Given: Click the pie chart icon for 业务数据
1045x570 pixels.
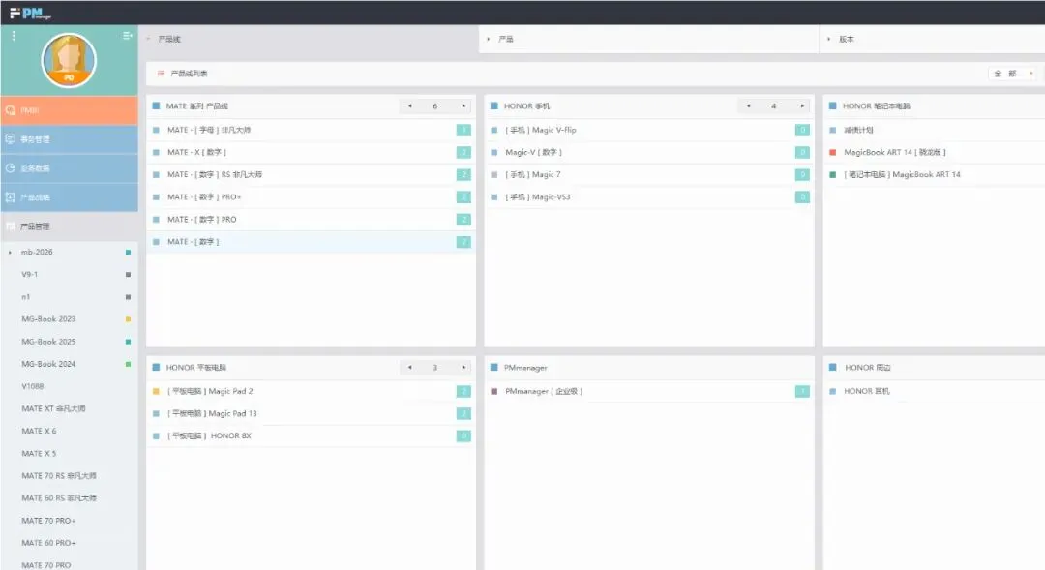Looking at the screenshot, I should click(x=10, y=168).
